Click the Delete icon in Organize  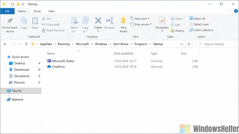(98, 21)
